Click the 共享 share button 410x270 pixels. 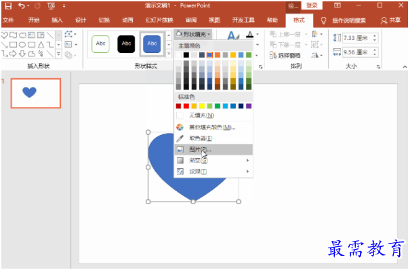tap(390, 20)
